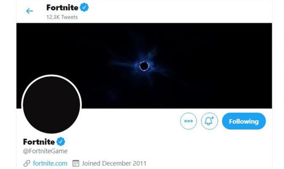
Task: Go back using the left arrow
Action: tap(30, 11)
